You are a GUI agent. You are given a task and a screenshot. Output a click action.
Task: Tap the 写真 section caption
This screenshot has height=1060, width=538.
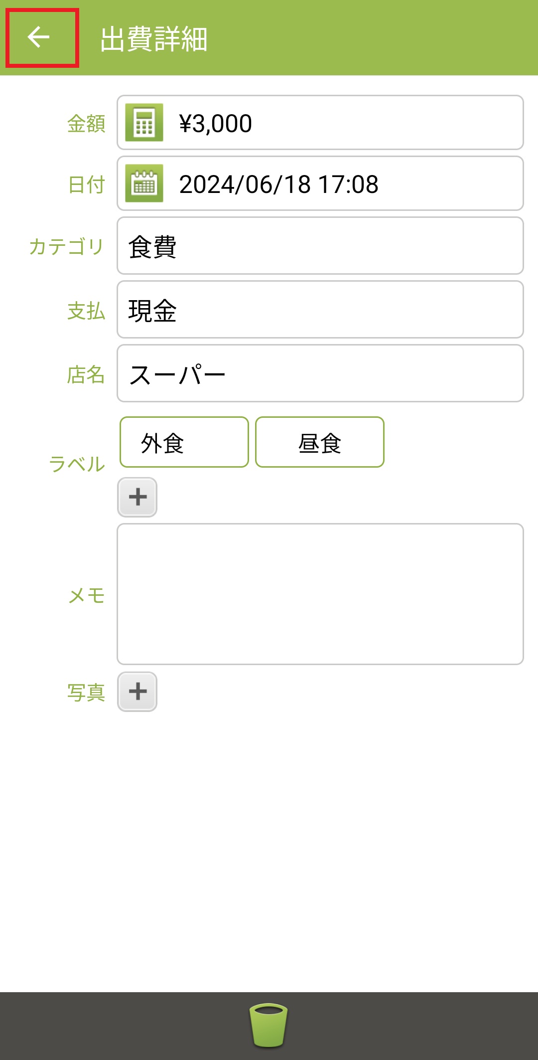pyautogui.click(x=86, y=693)
